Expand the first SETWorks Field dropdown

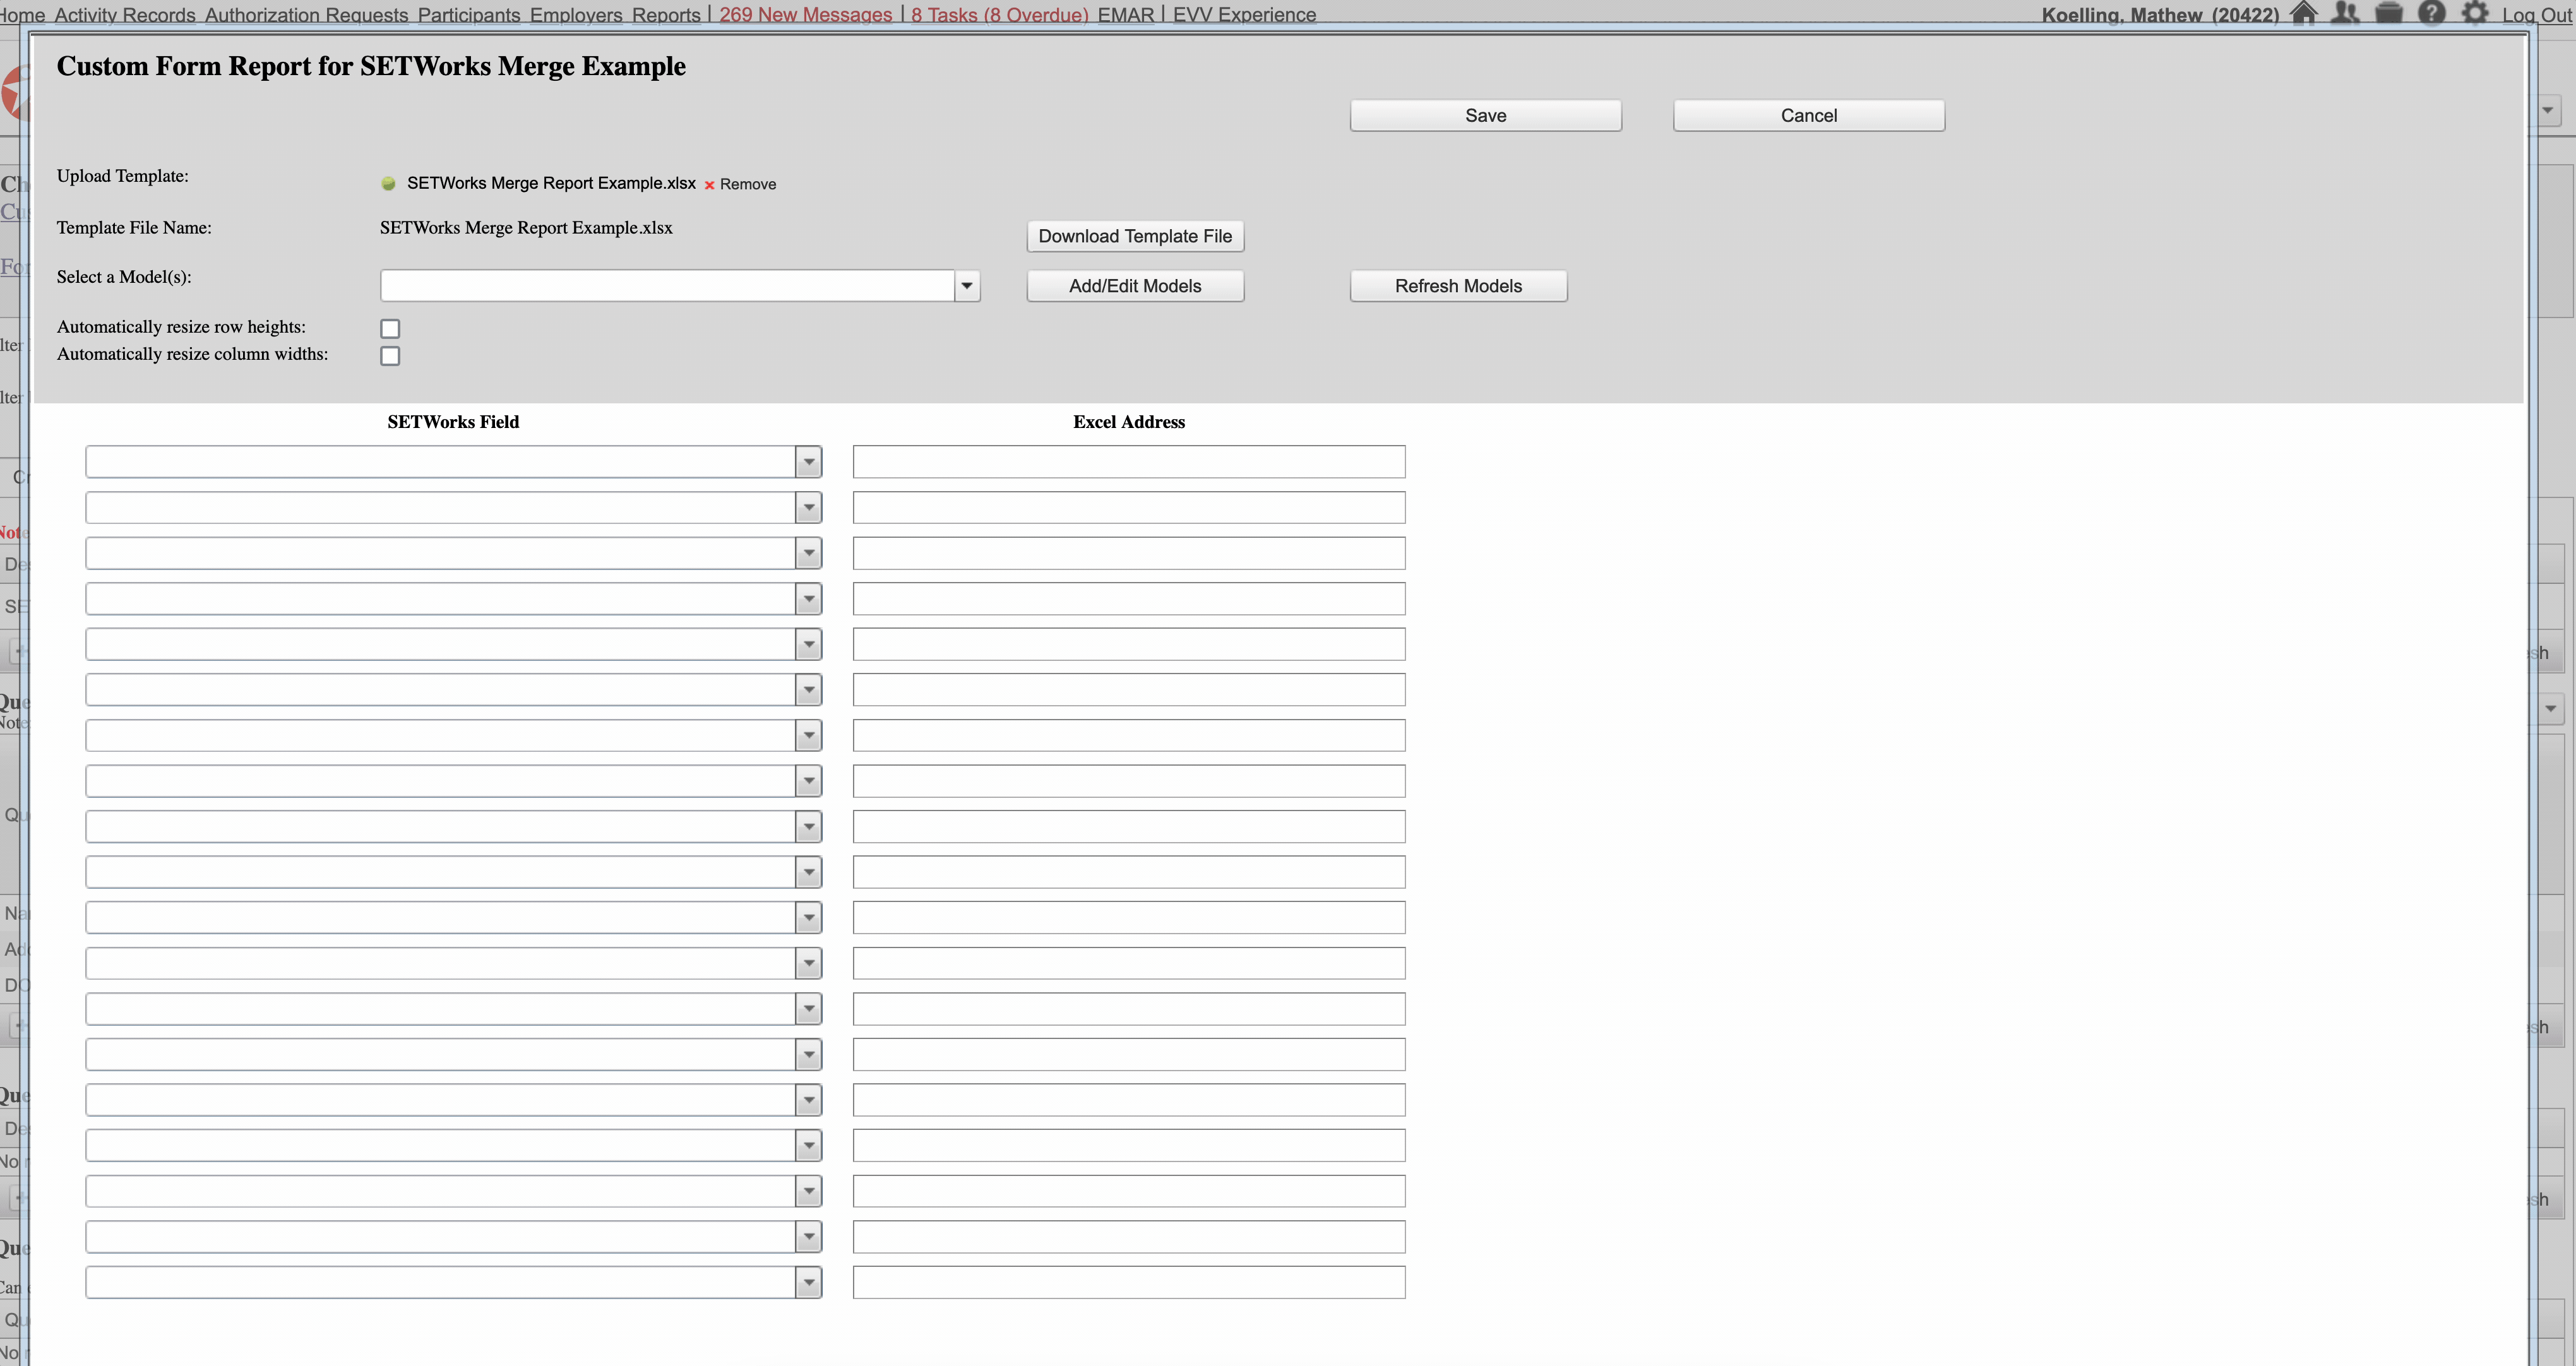click(809, 461)
